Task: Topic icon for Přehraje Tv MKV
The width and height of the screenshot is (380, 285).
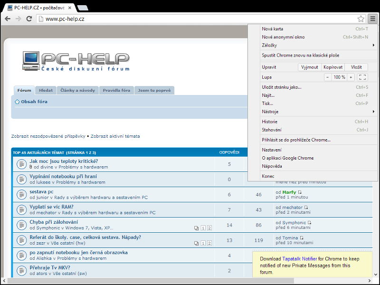Action: pos(21,271)
